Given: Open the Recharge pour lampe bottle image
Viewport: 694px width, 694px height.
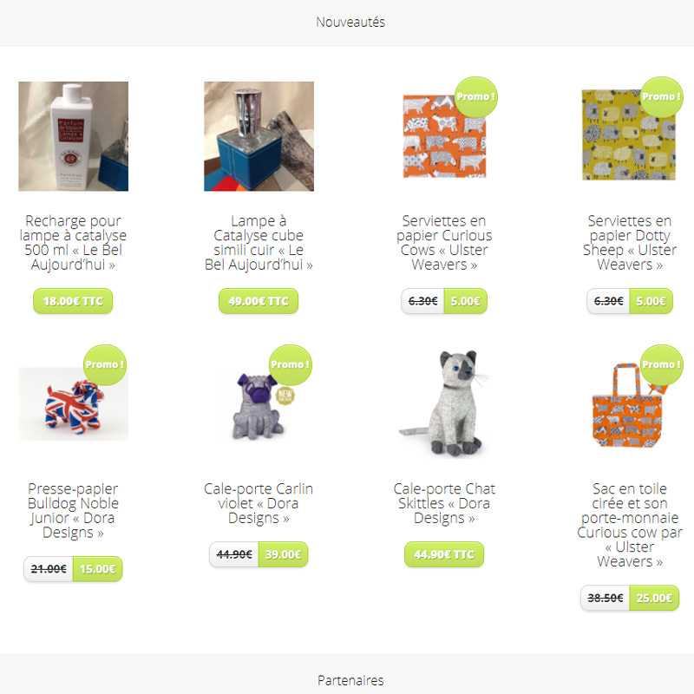Looking at the screenshot, I should click(73, 136).
